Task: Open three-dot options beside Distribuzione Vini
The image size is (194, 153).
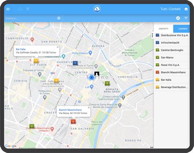Action: pyautogui.click(x=152, y=35)
